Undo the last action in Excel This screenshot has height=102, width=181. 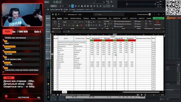pos(59,14)
